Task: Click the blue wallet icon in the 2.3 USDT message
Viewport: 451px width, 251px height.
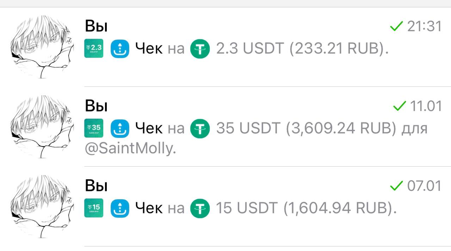Action: [x=120, y=49]
